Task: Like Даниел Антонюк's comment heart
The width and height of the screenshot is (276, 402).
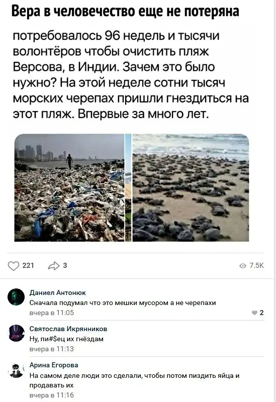Action: 254,313
